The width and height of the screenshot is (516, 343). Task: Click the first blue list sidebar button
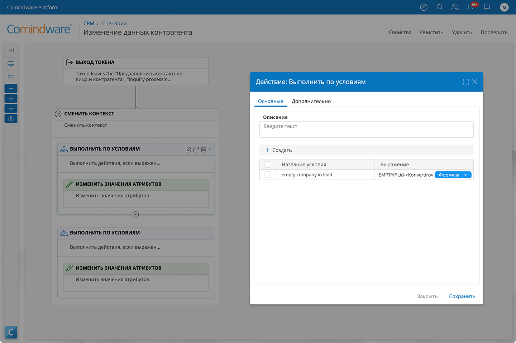pyautogui.click(x=11, y=88)
